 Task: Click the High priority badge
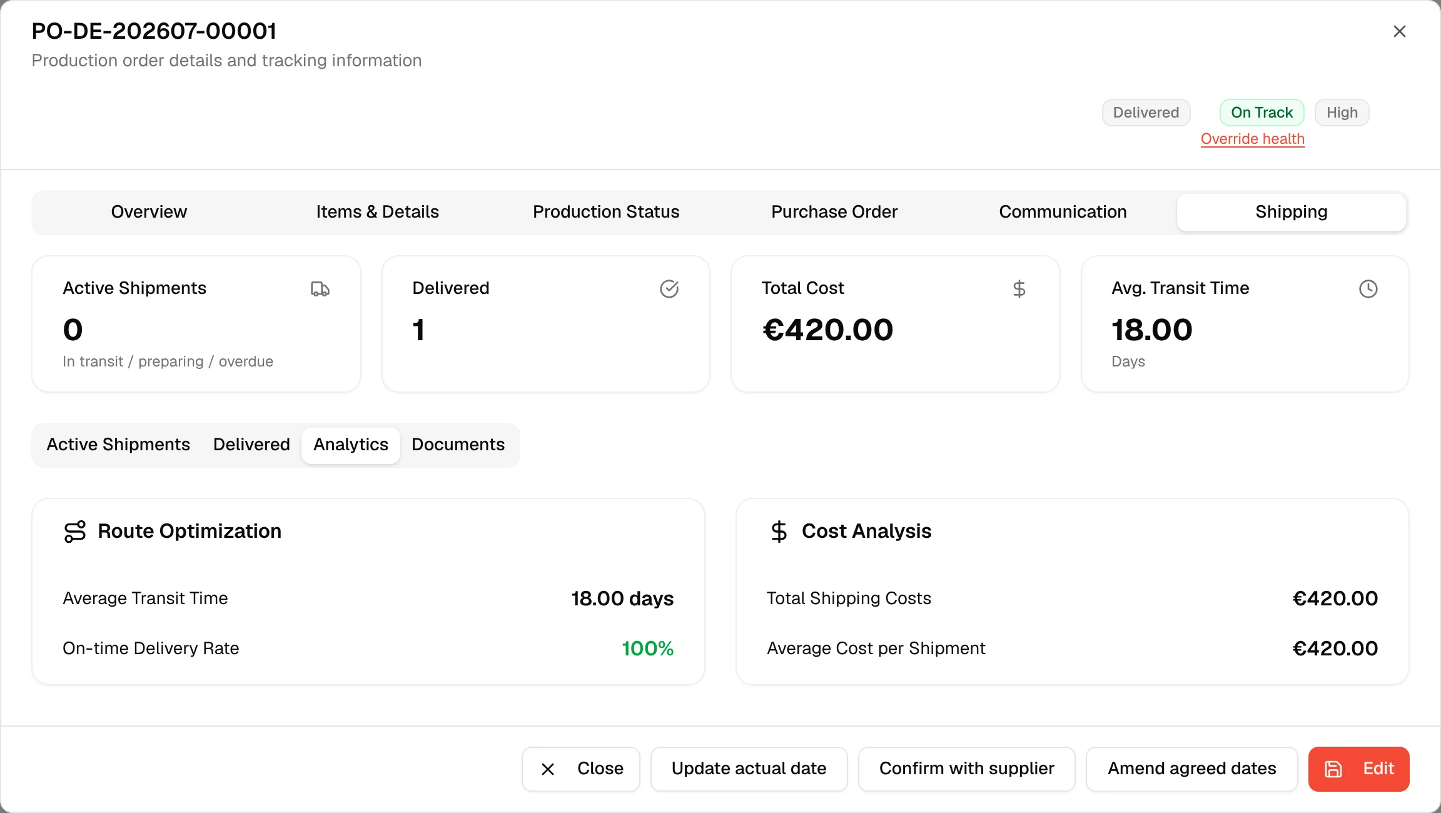(1342, 113)
